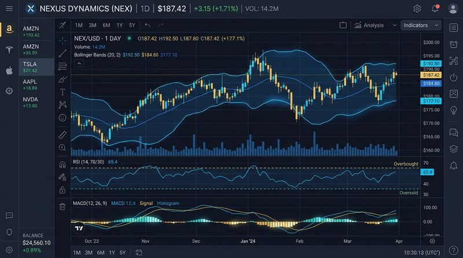
Task: Open the power icon in right sidebar
Action: (x=454, y=78)
